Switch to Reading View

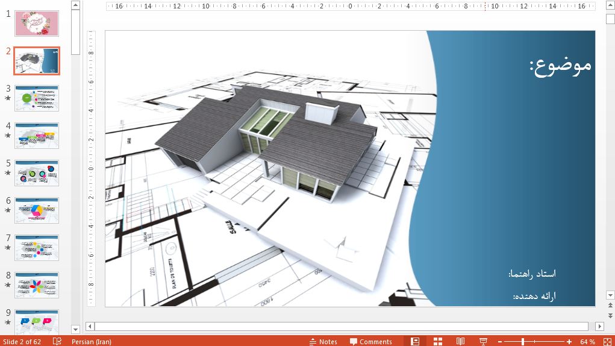[x=460, y=341]
